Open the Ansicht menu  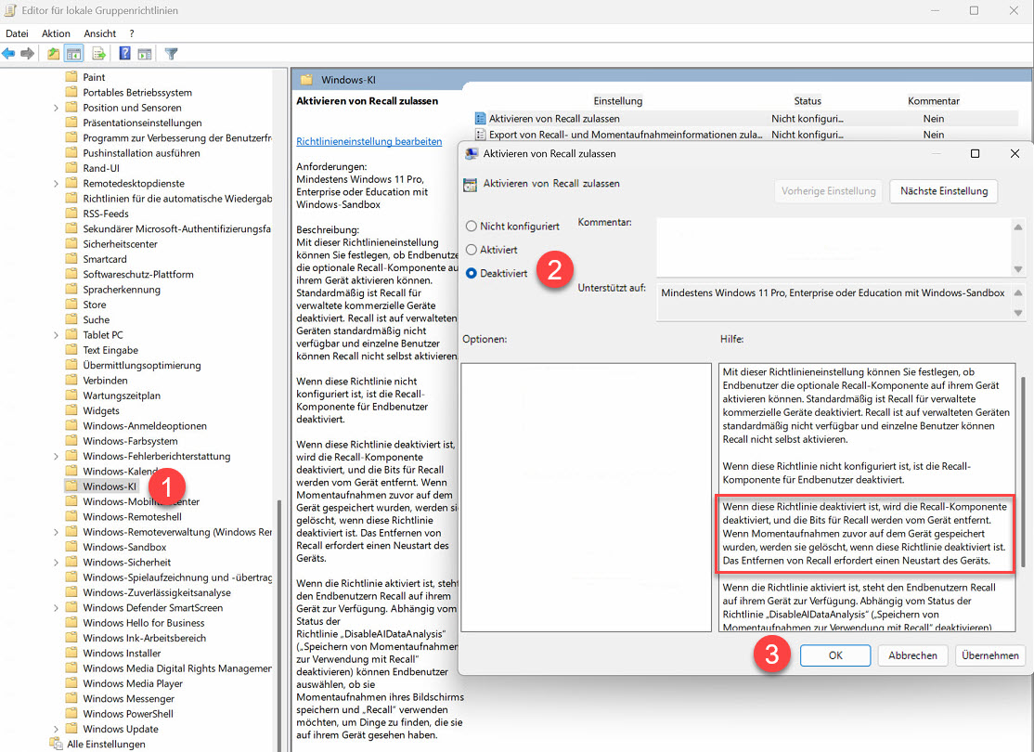click(x=100, y=33)
